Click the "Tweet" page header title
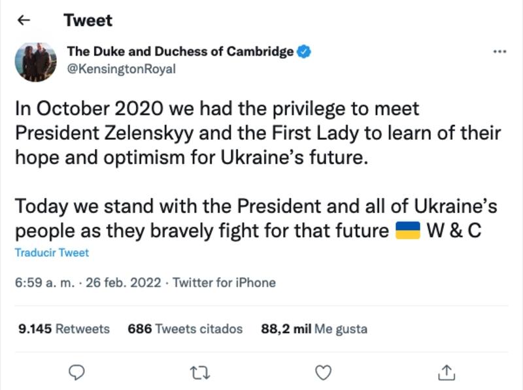The height and width of the screenshot is (390, 523). (88, 20)
